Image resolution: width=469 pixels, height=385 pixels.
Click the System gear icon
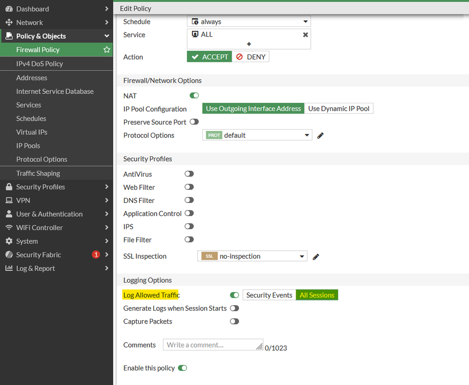click(x=9, y=241)
